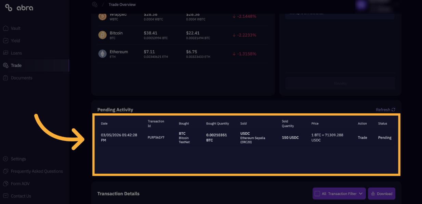Toggle the All transactions checkbox

pyautogui.click(x=317, y=193)
